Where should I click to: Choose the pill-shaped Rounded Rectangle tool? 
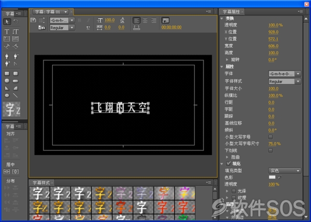(16, 81)
